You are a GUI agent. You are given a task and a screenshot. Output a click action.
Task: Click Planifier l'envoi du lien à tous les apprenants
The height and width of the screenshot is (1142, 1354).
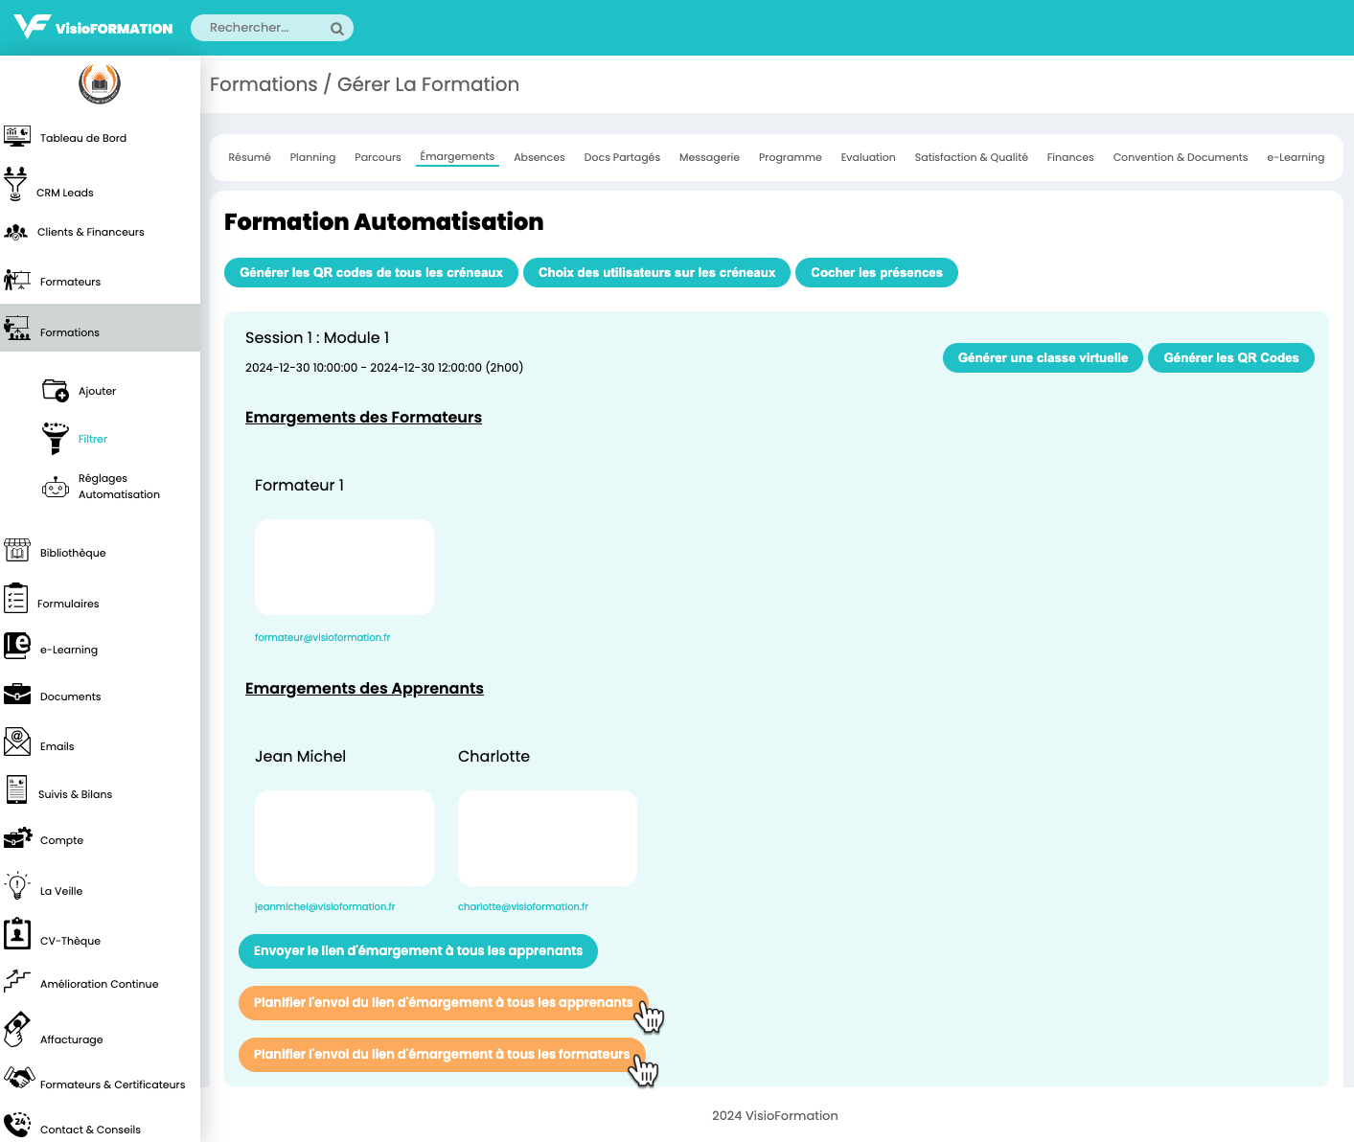(x=443, y=1002)
